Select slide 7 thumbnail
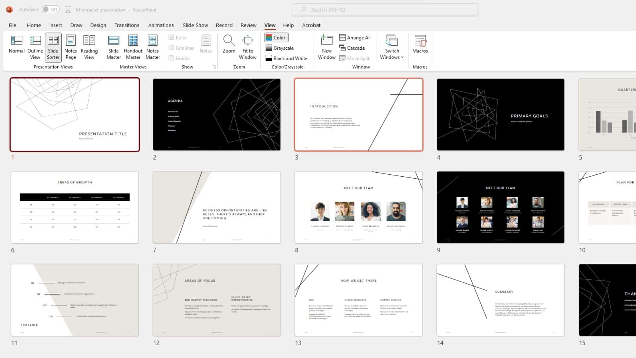Viewport: 636px width, 358px height. pyautogui.click(x=216, y=207)
